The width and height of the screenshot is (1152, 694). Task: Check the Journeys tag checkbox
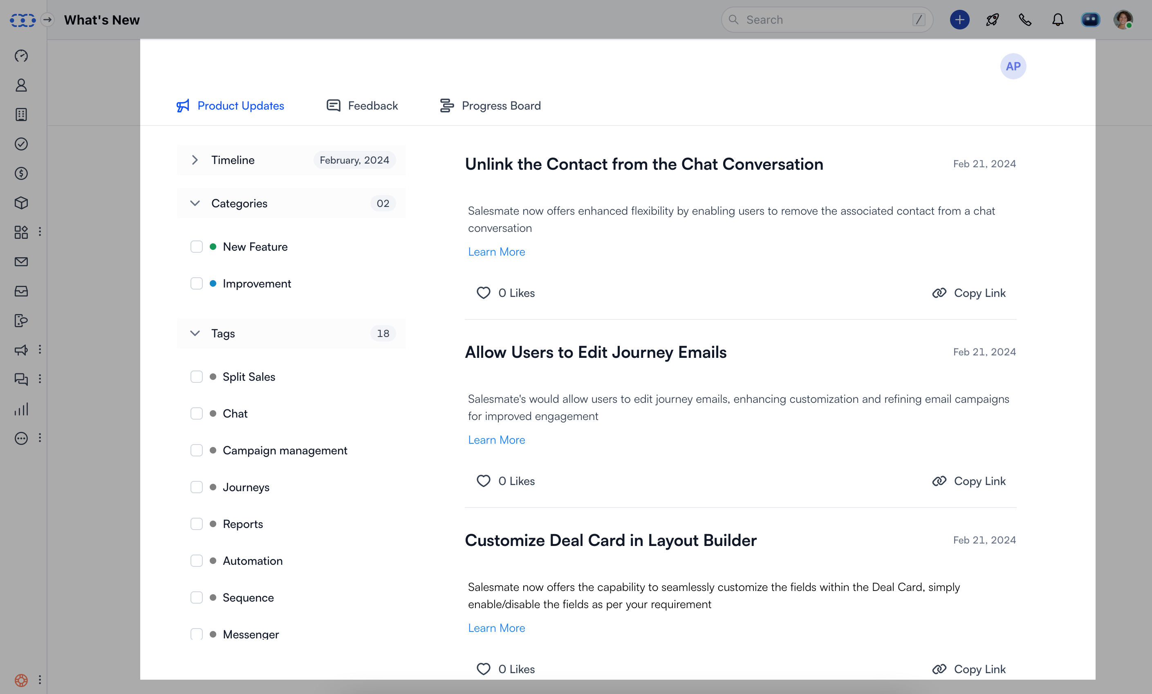(196, 487)
